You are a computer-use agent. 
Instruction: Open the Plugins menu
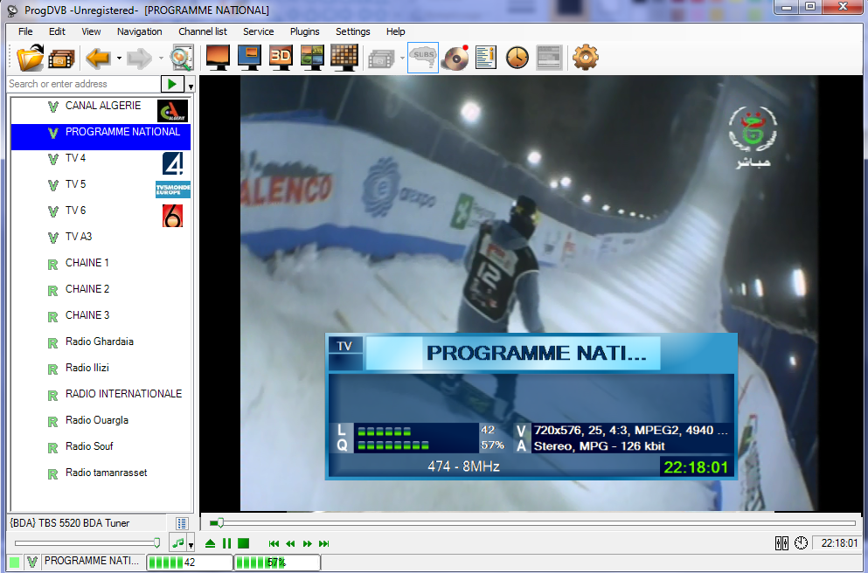click(304, 31)
